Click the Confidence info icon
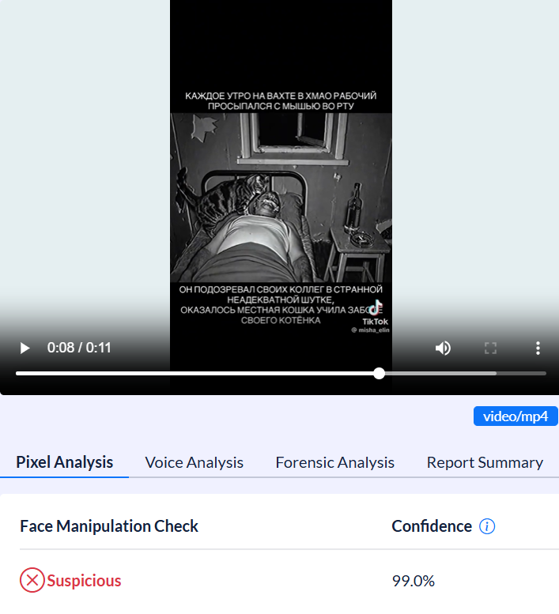 [487, 526]
